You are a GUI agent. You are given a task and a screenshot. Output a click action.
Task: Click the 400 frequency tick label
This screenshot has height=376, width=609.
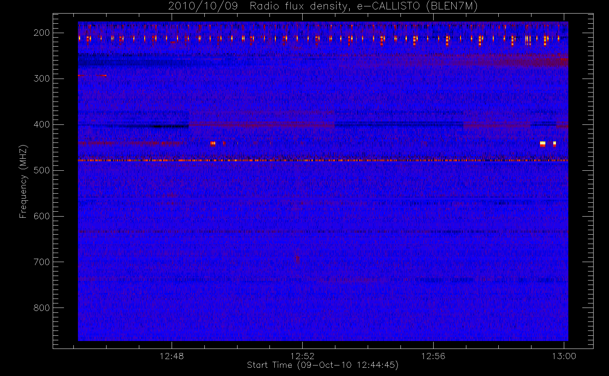(41, 124)
